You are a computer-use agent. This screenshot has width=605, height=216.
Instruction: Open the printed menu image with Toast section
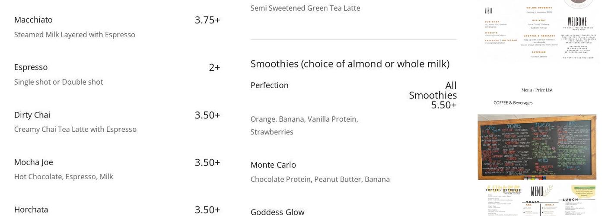537,200
